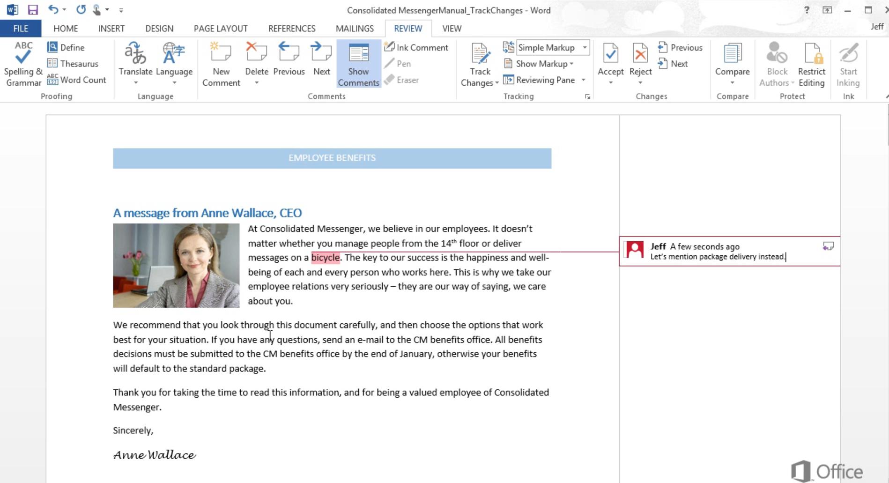Expand the Reject dropdown arrow

pyautogui.click(x=640, y=83)
